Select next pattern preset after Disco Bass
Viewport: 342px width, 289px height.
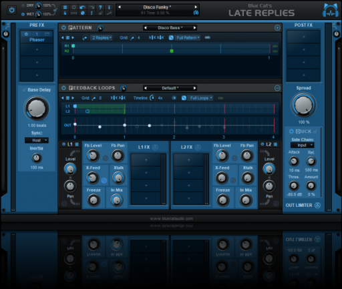coord(194,28)
